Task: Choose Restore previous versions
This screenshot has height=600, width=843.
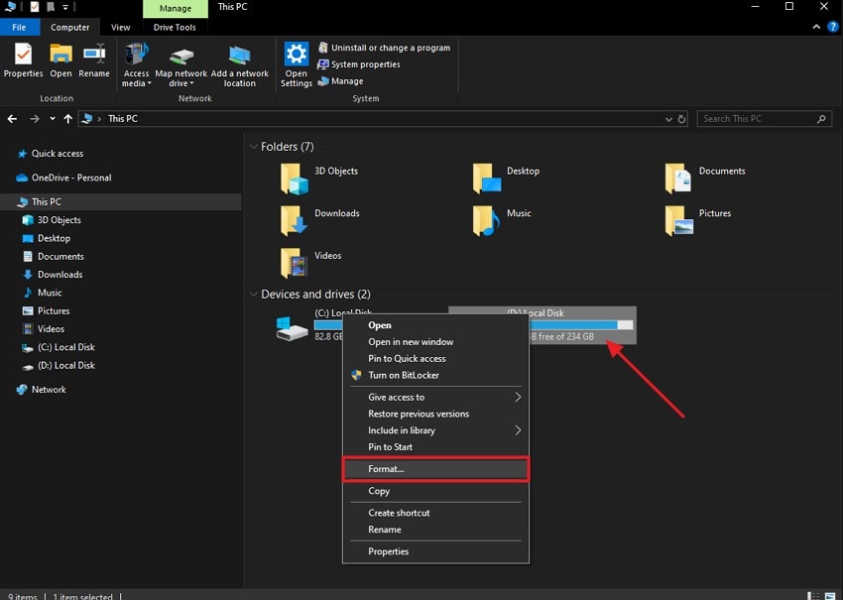Action: 435,414
